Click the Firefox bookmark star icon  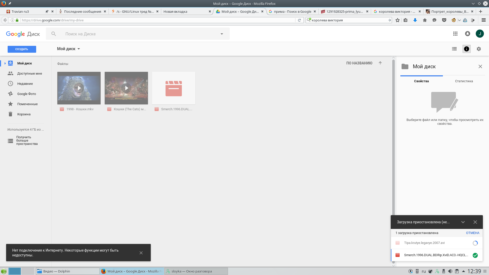click(x=398, y=20)
